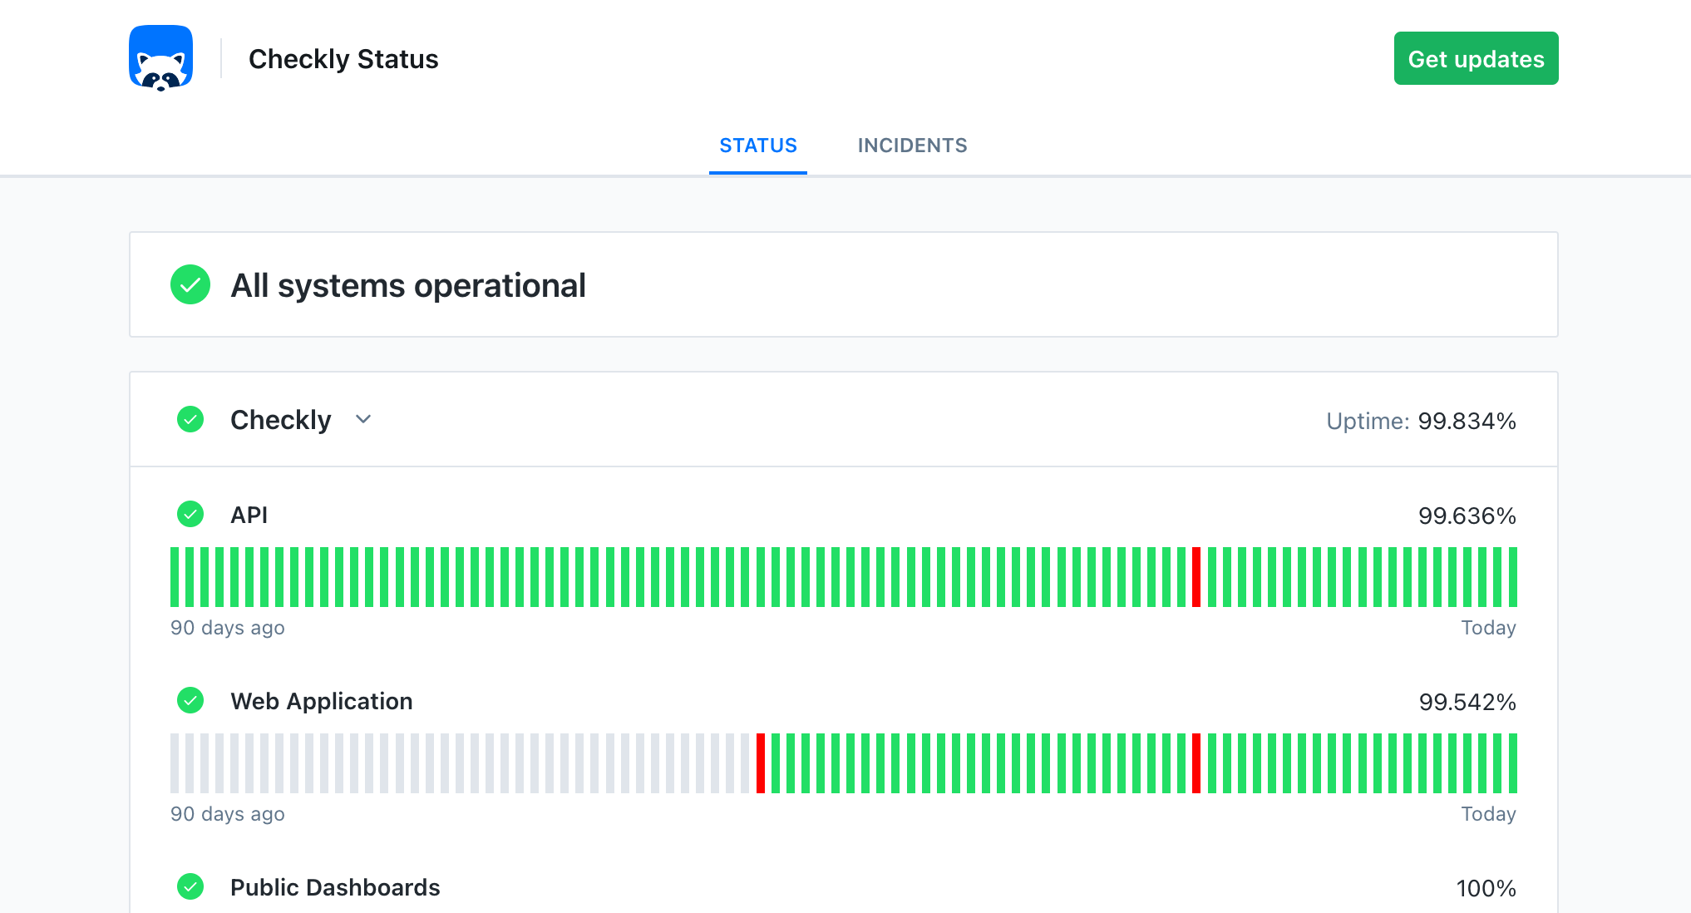Click the green check icon beside 'All systems operational'

(x=190, y=285)
